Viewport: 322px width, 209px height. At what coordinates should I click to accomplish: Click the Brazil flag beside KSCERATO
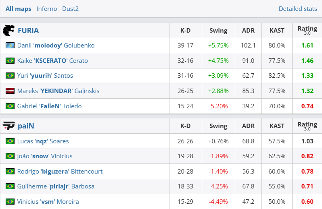click(x=10, y=61)
